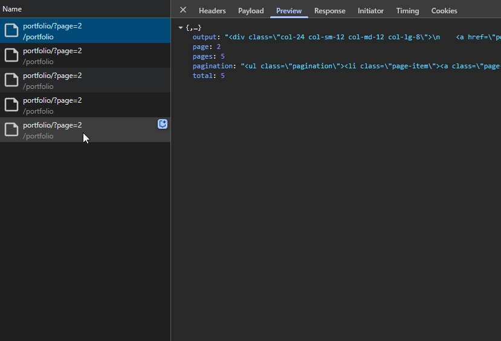Select the document icon of first request
501x341 pixels.
pos(11,30)
